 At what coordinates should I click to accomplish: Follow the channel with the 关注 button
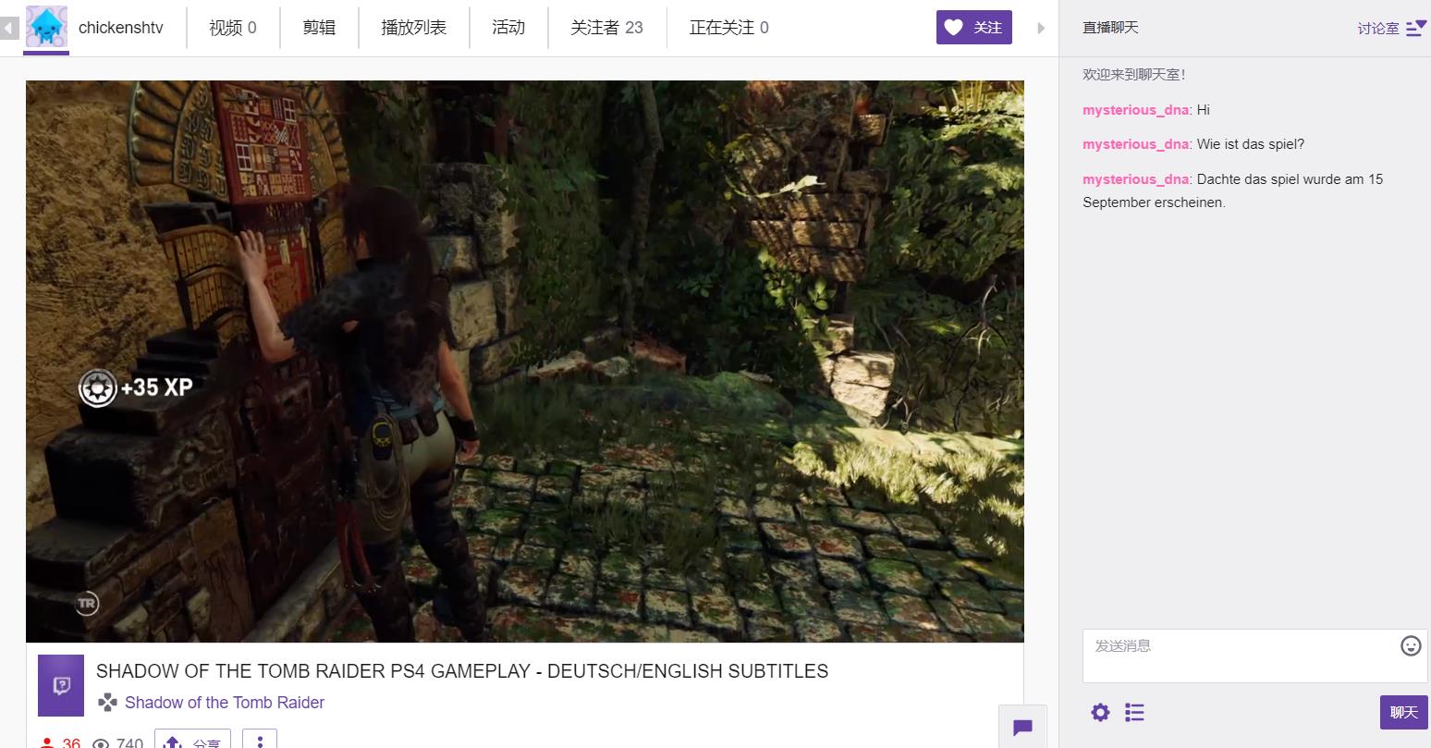click(x=974, y=28)
